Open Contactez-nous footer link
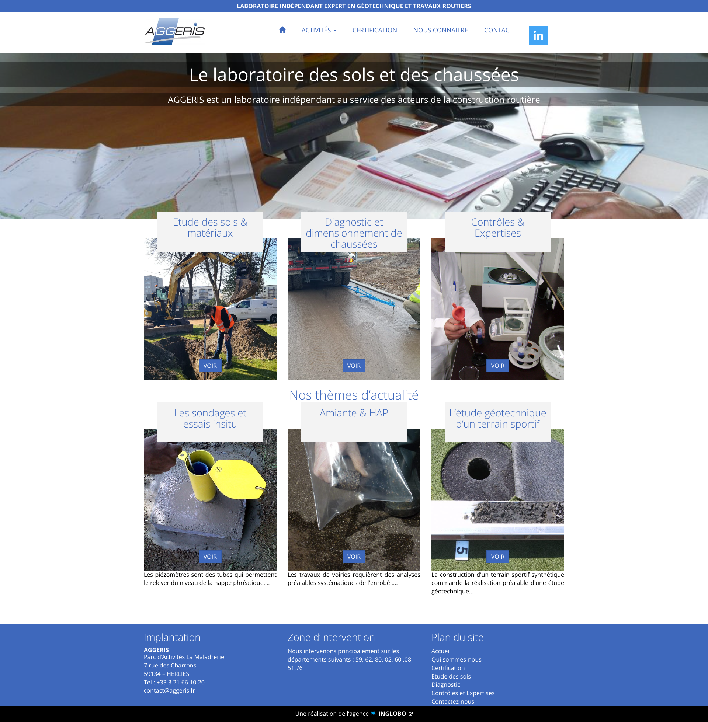The image size is (708, 722). (x=452, y=702)
